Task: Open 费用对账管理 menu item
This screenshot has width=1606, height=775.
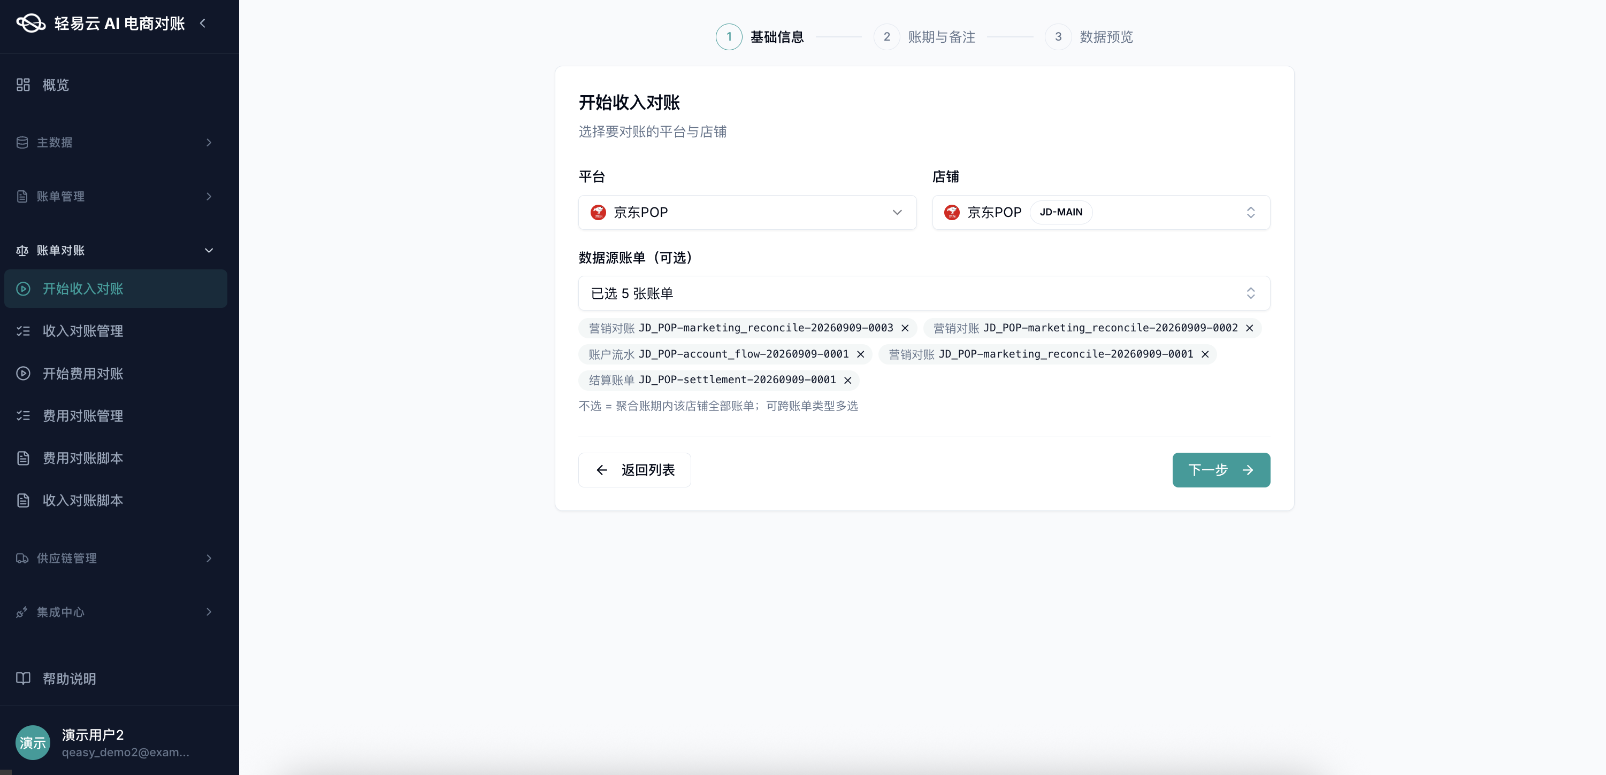Action: point(116,415)
